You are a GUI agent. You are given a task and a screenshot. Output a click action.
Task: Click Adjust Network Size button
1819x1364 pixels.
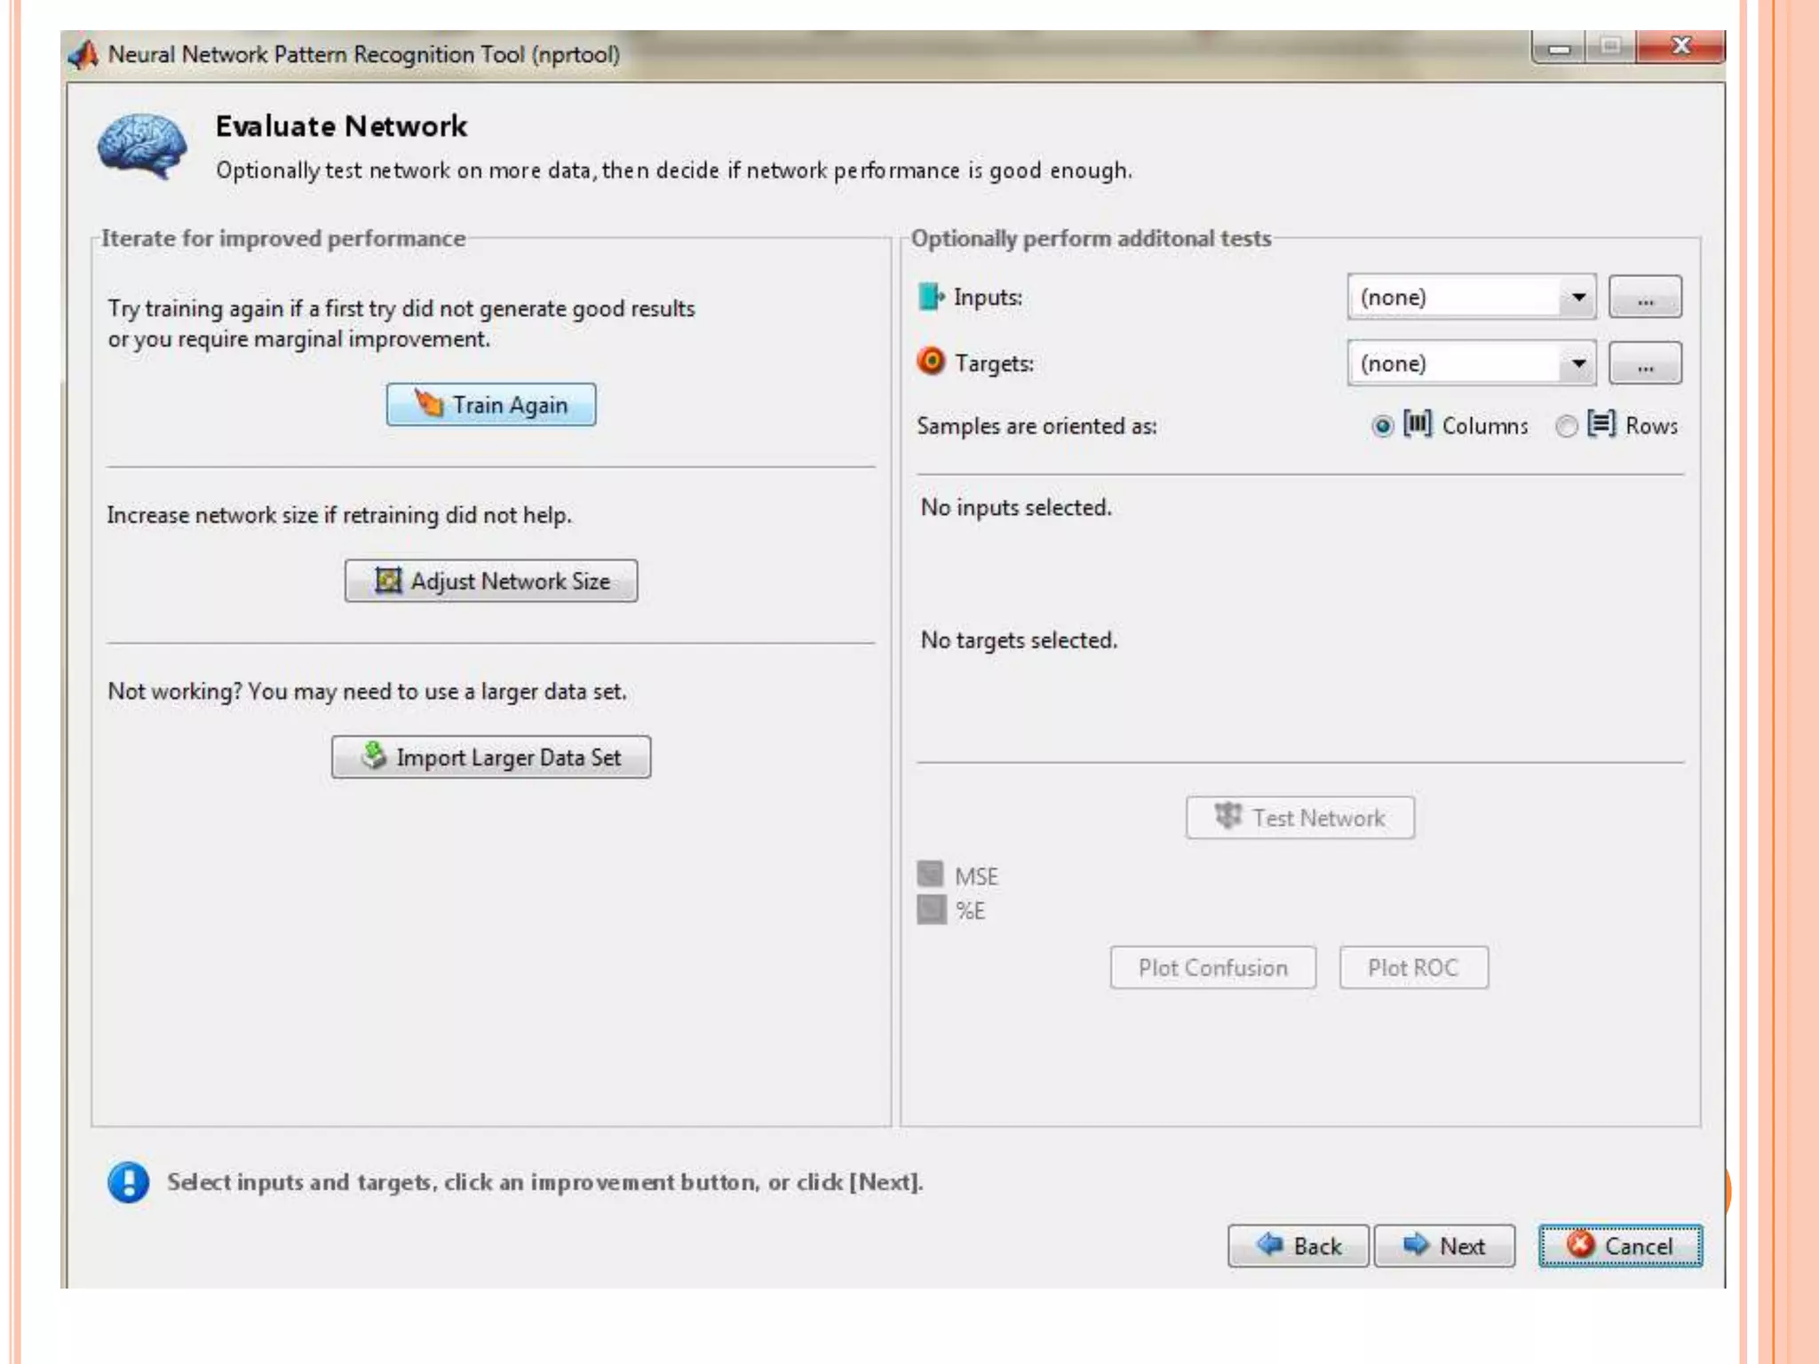click(x=491, y=581)
